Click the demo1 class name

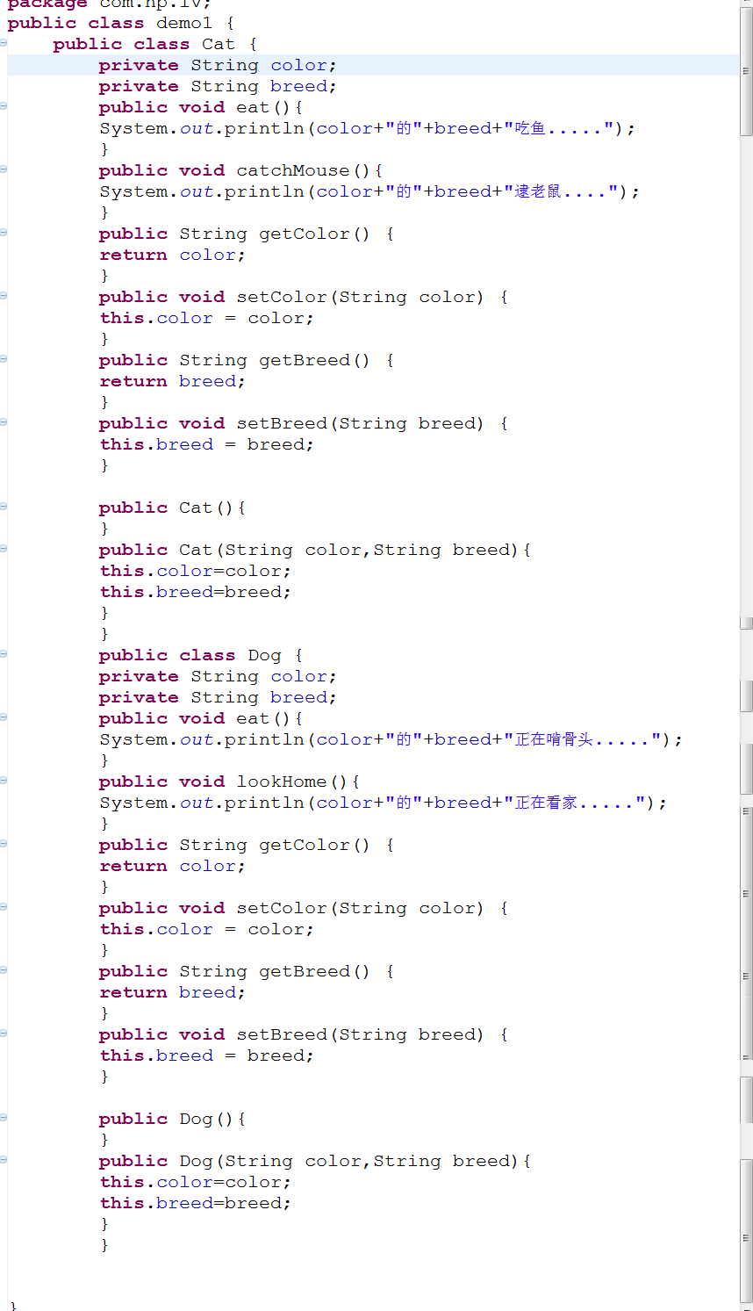click(184, 23)
